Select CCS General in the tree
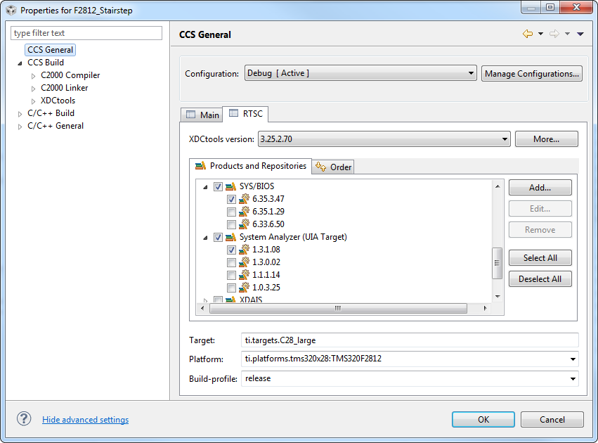The width and height of the screenshot is (598, 443). tap(50, 50)
